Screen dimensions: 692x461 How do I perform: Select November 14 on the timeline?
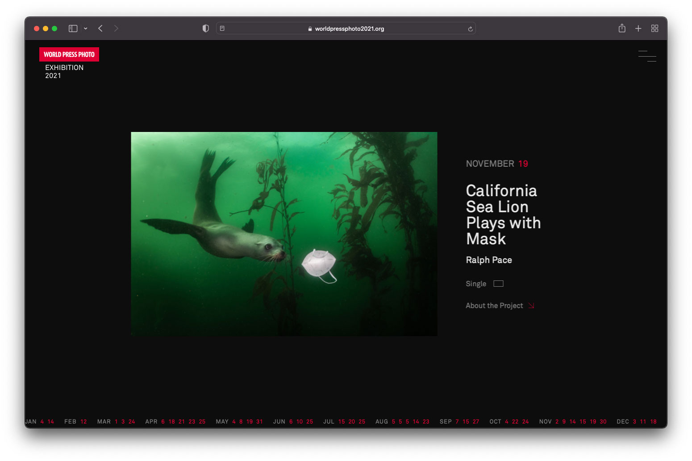pyautogui.click(x=573, y=421)
